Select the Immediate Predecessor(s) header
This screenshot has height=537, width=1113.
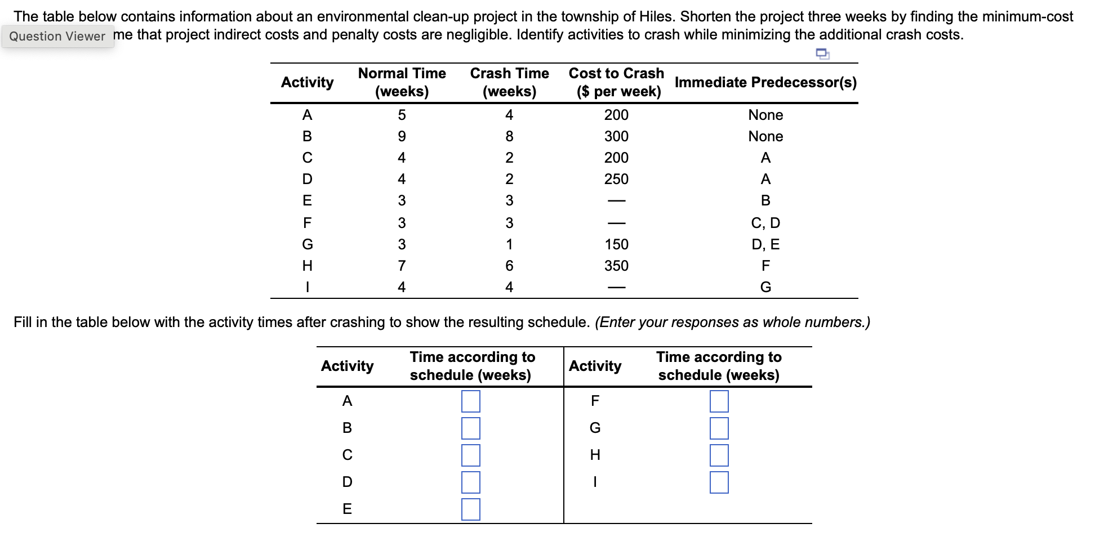[x=766, y=82]
